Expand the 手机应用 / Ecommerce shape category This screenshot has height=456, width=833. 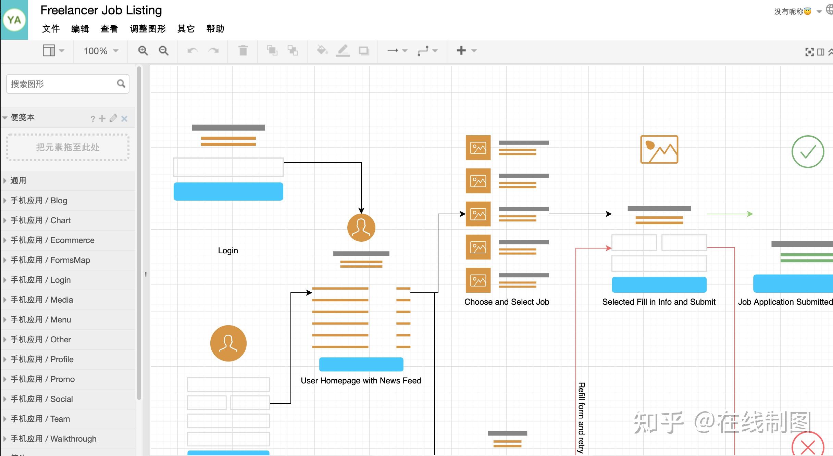tap(52, 240)
